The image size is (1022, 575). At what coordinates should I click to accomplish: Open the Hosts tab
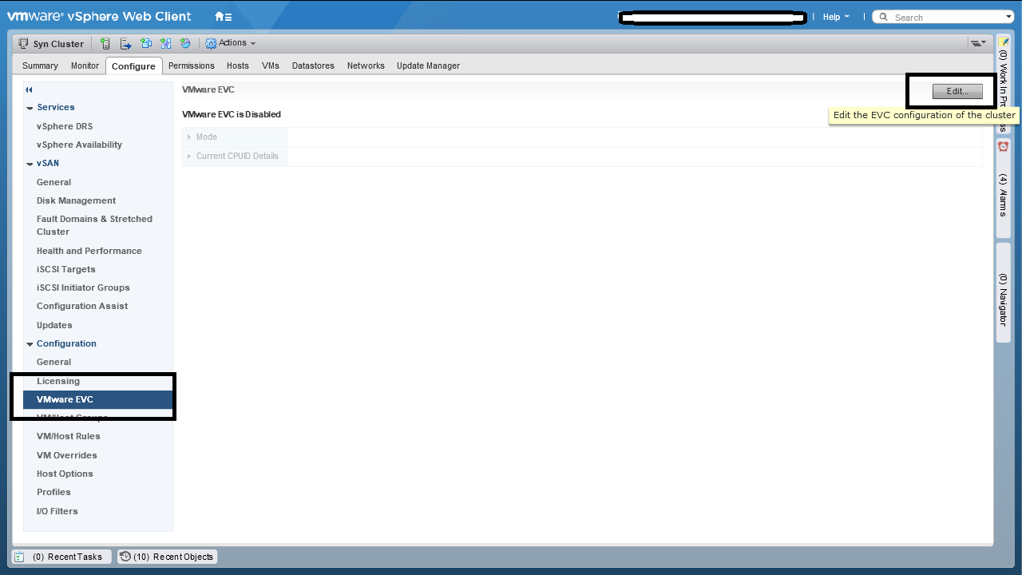238,65
